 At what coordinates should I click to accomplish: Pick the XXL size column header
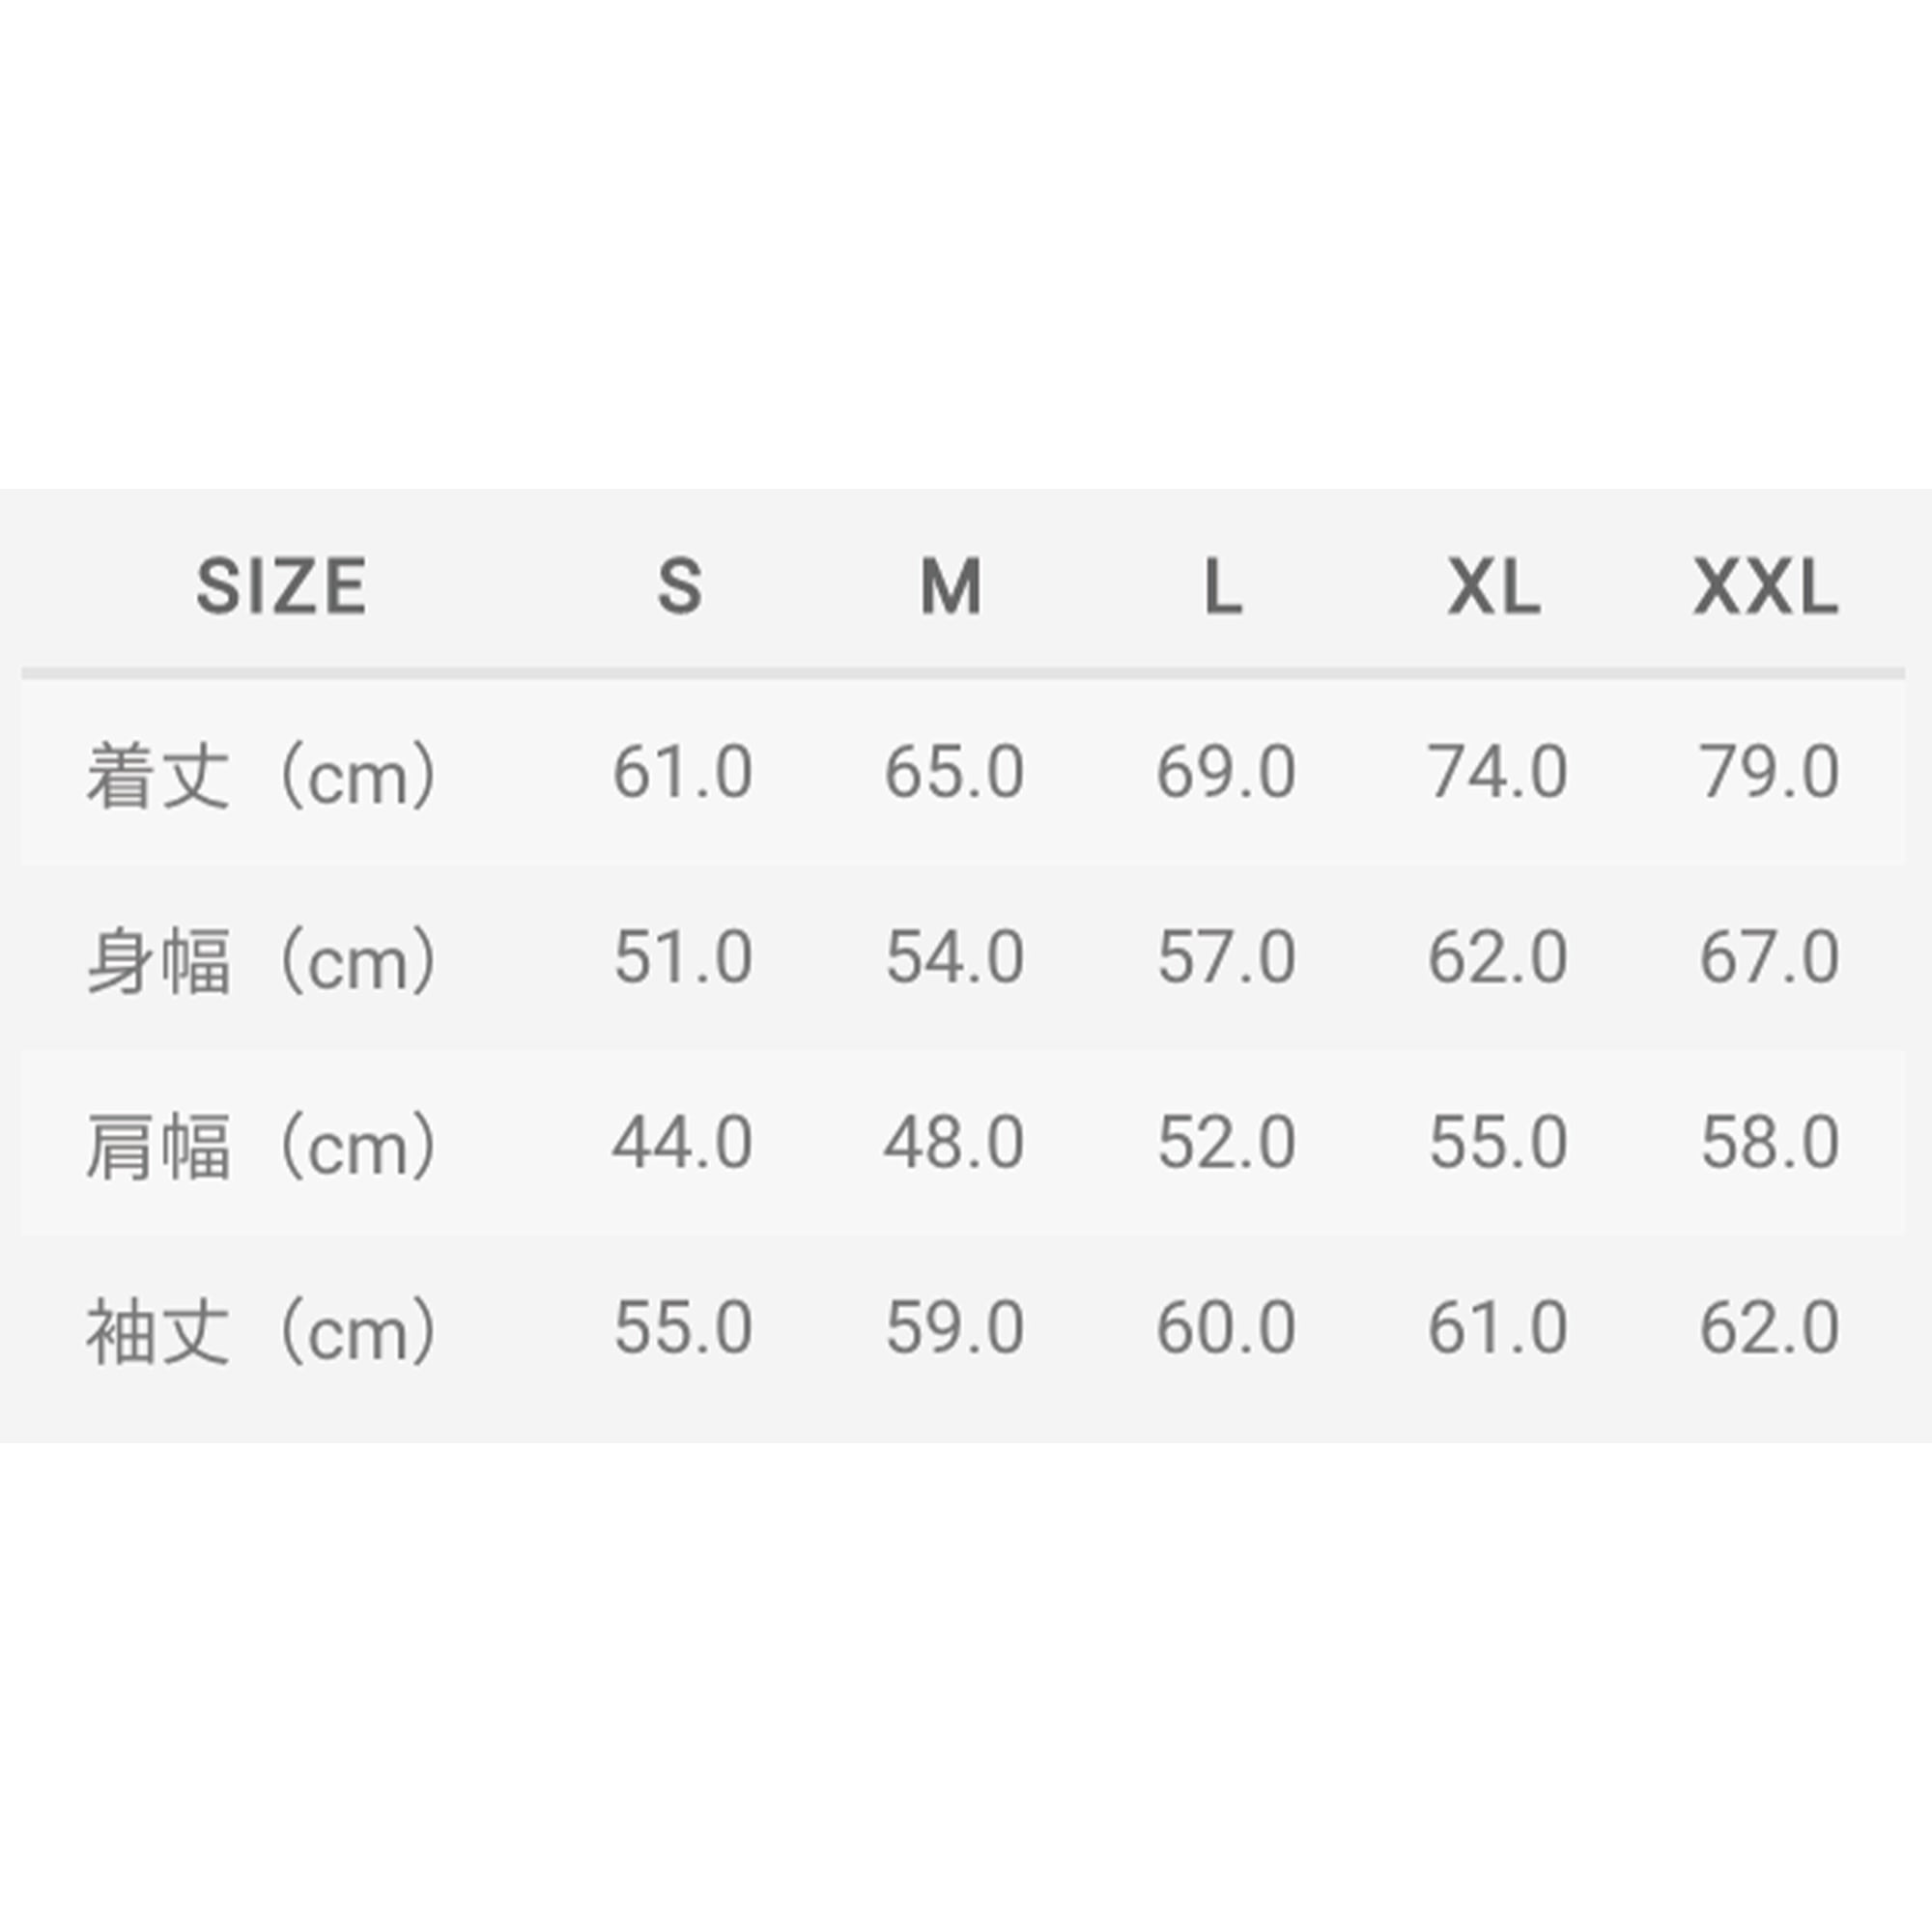tap(1766, 586)
